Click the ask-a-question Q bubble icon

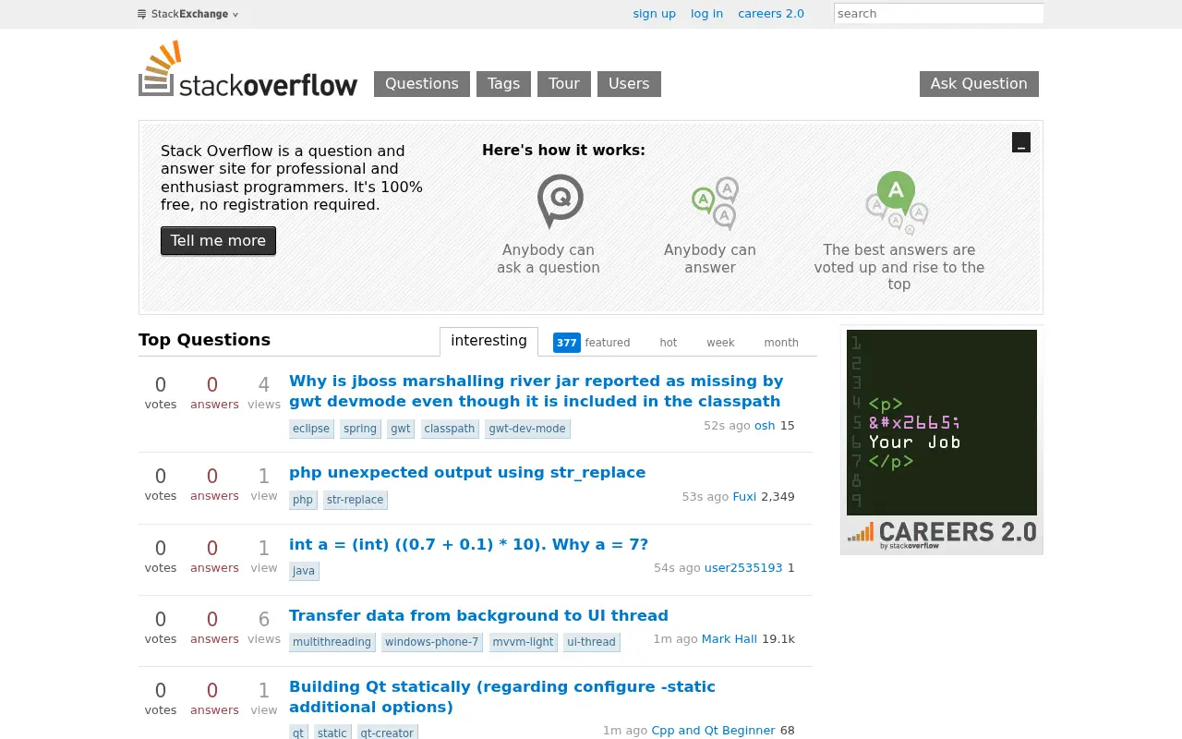(x=561, y=200)
